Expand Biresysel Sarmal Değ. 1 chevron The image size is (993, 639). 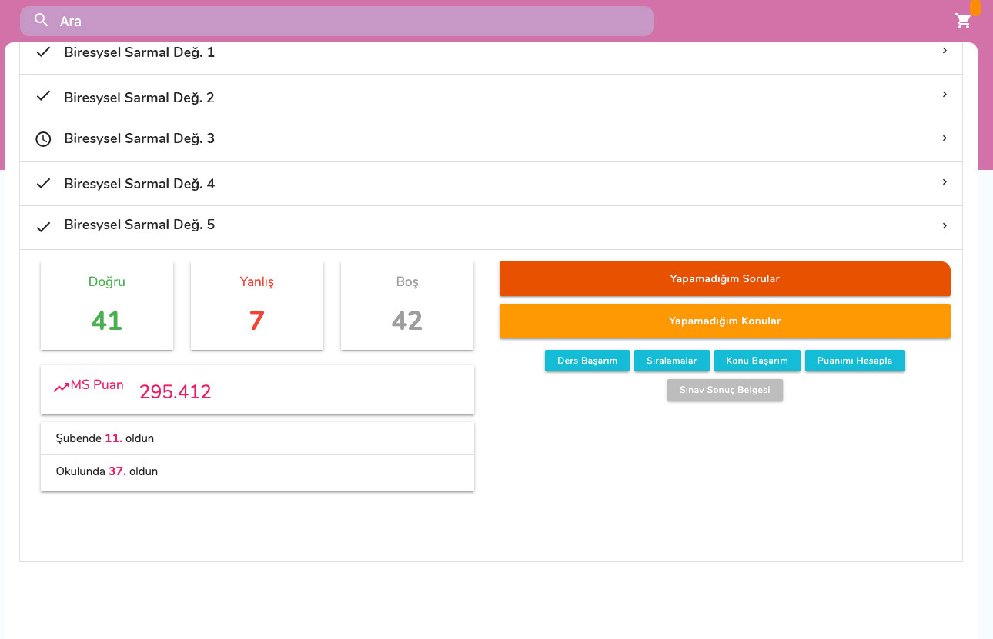pyautogui.click(x=945, y=51)
